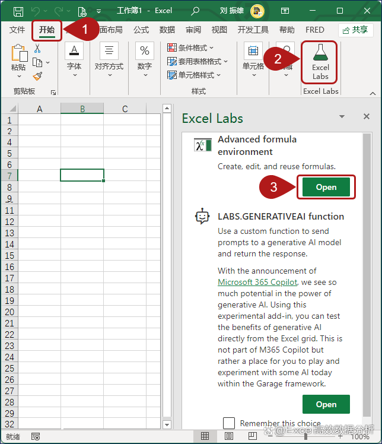Screen dimensions: 382x444
Task: Open the 公式 ribbon tab
Action: [x=141, y=30]
